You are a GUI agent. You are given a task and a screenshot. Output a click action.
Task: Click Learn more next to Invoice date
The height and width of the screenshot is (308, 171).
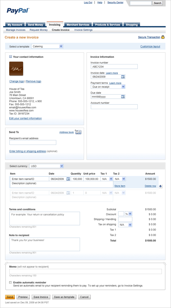tap(112, 73)
